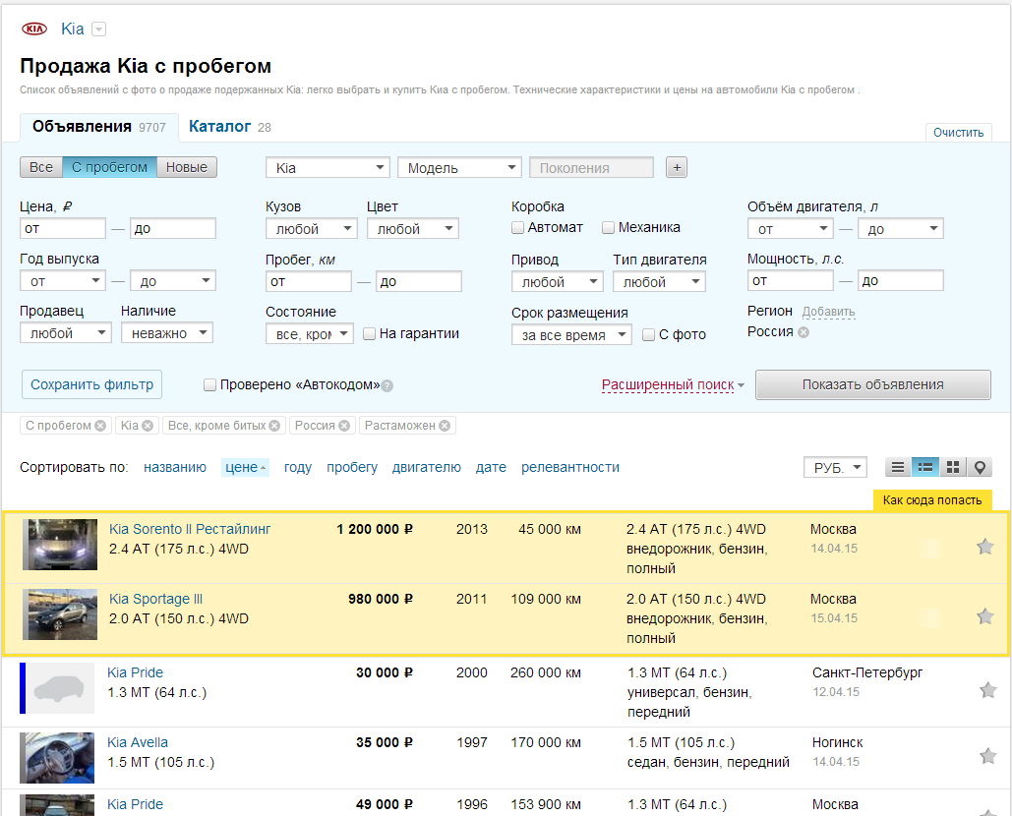Switch to grid view icon
1012x816 pixels.
953,467
